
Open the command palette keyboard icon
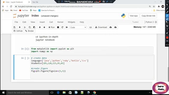[x=91, y=27]
